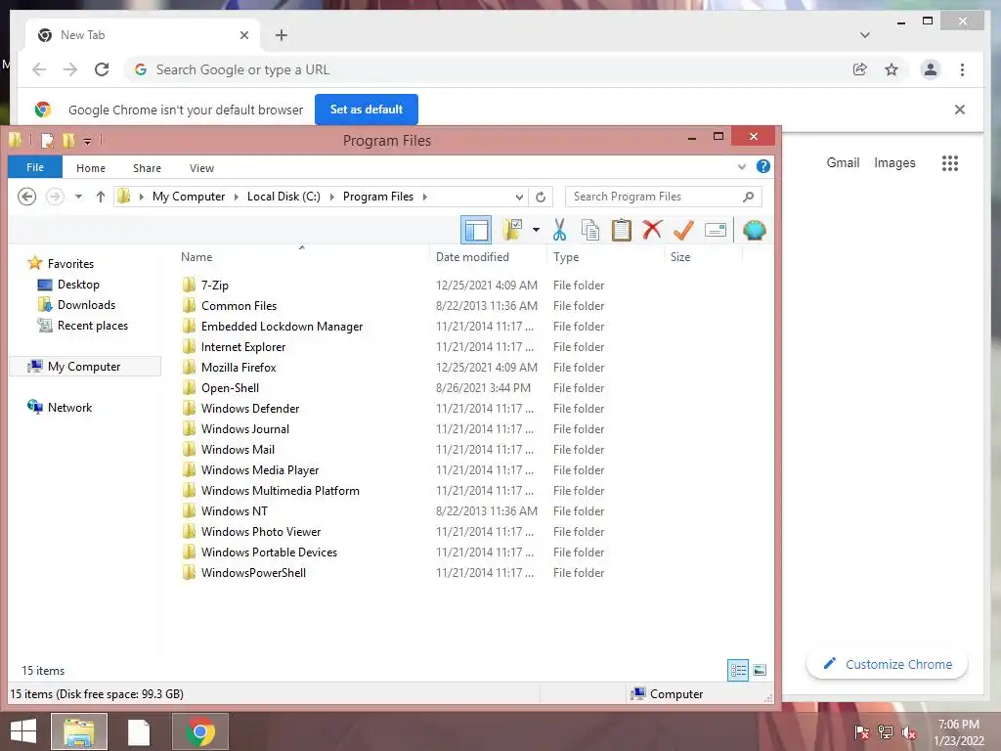1001x751 pixels.
Task: Open folder options toolbar icon in Explorer
Action: (x=512, y=230)
